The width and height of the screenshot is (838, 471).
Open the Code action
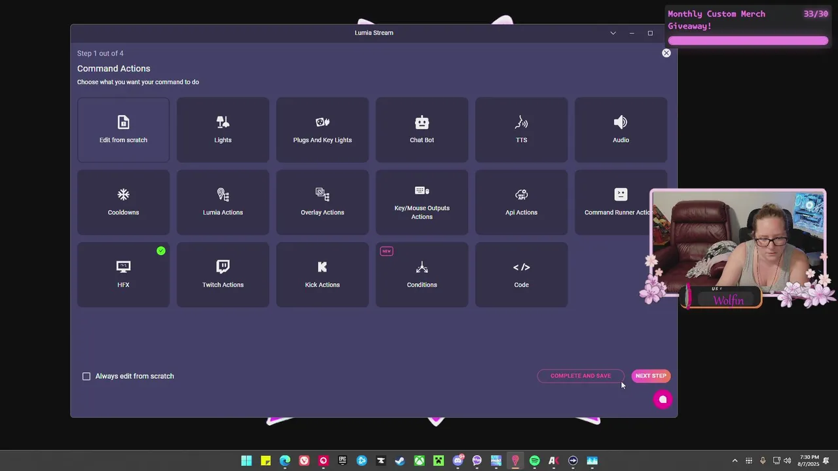coord(521,275)
